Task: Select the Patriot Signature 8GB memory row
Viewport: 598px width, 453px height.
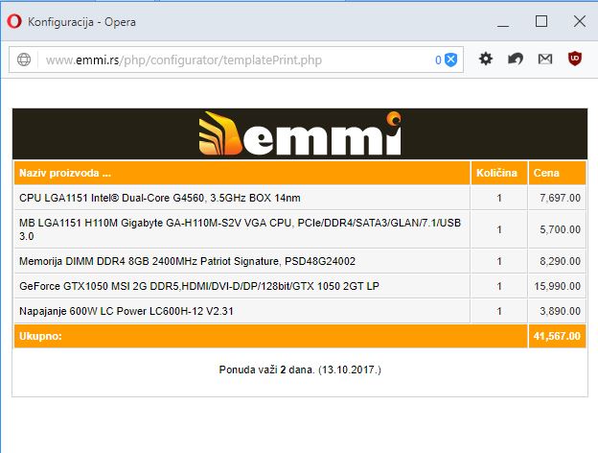Action: click(300, 261)
